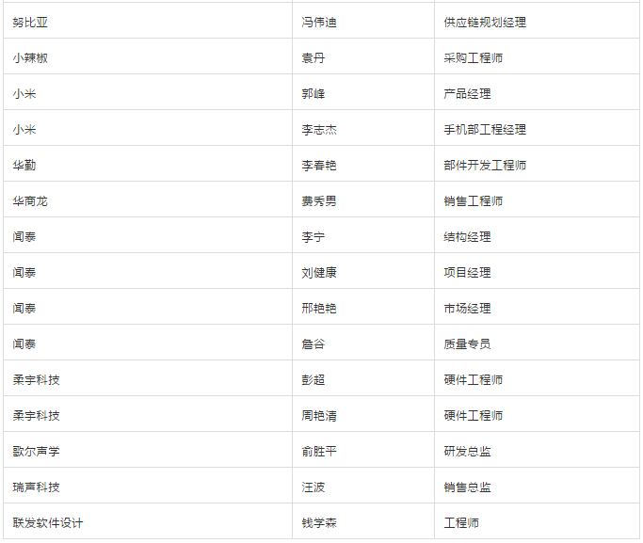
Task: Select the 采购工程师 title cell
Action: pos(474,57)
